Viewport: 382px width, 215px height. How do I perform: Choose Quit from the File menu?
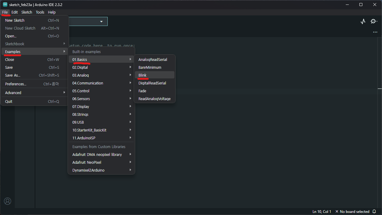coord(35,102)
